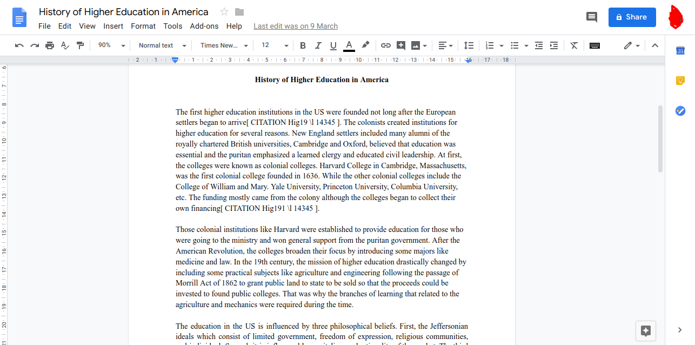Open the Times New font dropdown
The width and height of the screenshot is (695, 345).
click(x=224, y=45)
